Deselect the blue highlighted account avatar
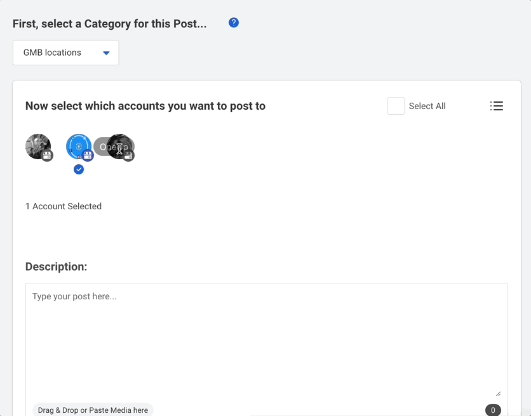This screenshot has height=416, width=531. 79,146
